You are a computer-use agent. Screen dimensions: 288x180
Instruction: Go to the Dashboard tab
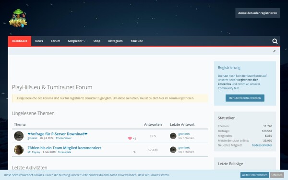tap(20, 41)
